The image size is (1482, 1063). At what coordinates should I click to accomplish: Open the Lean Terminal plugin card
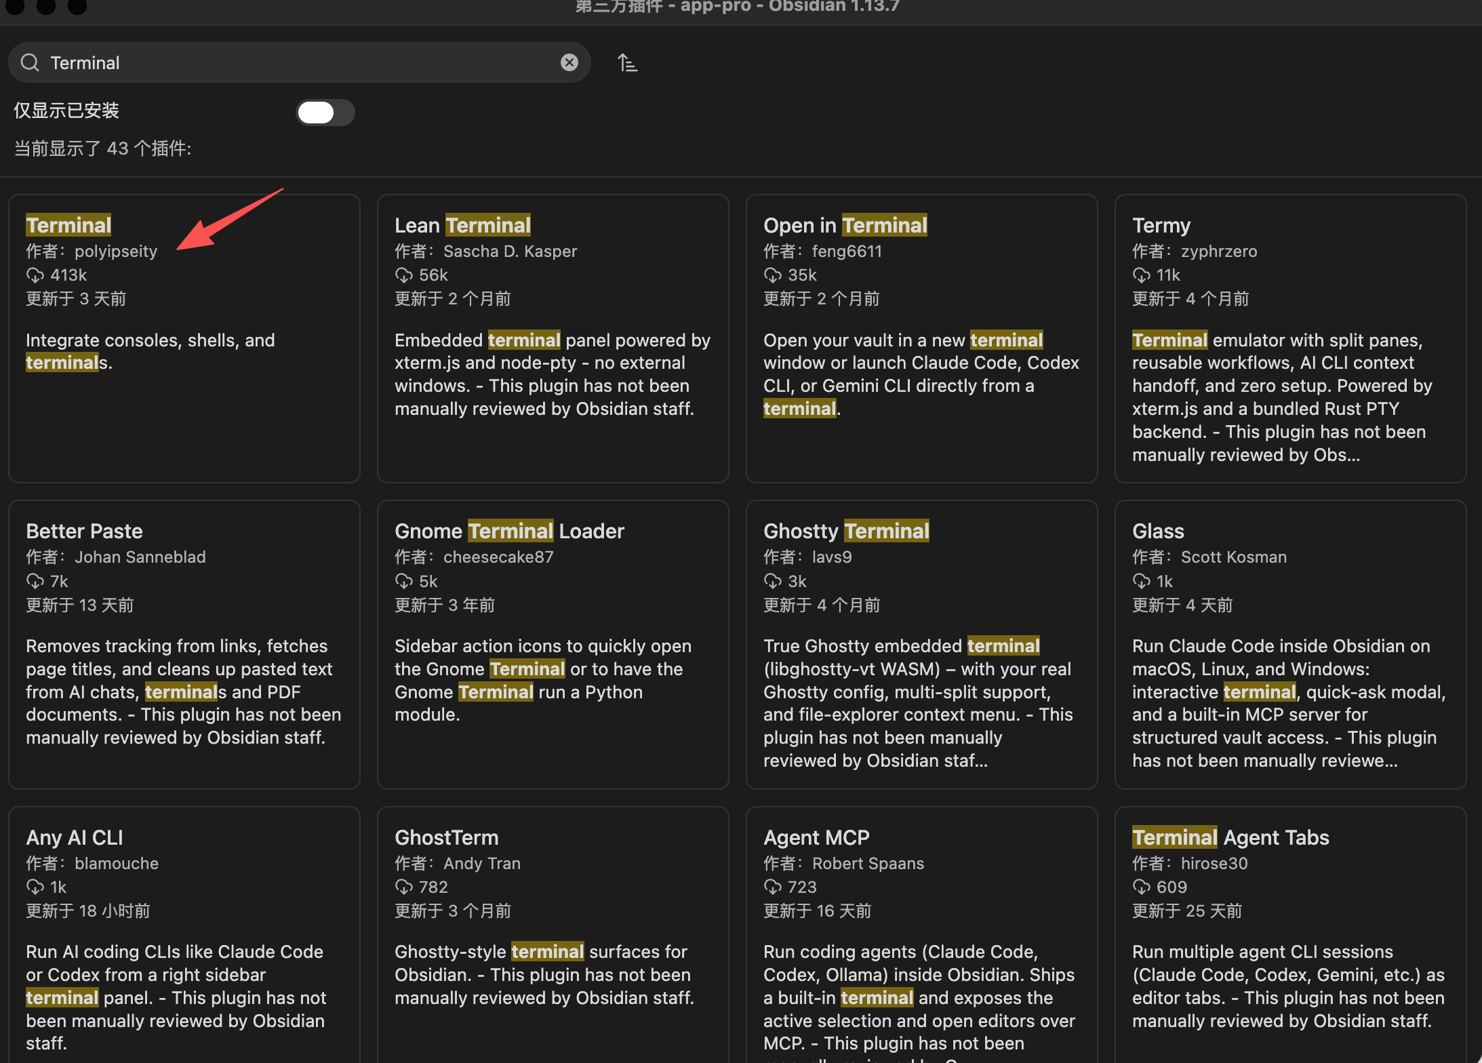tap(553, 339)
